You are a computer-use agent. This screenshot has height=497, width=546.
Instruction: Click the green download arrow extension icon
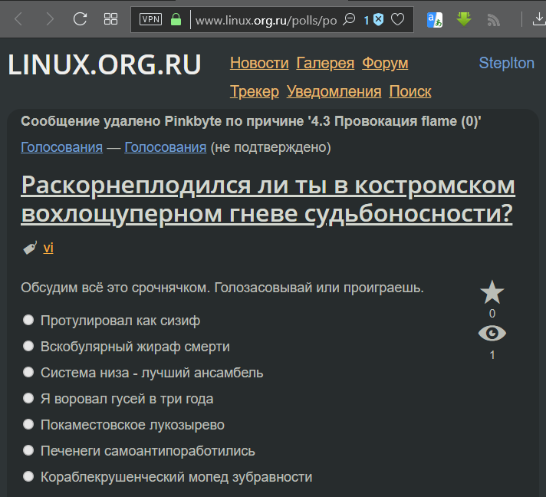click(464, 19)
